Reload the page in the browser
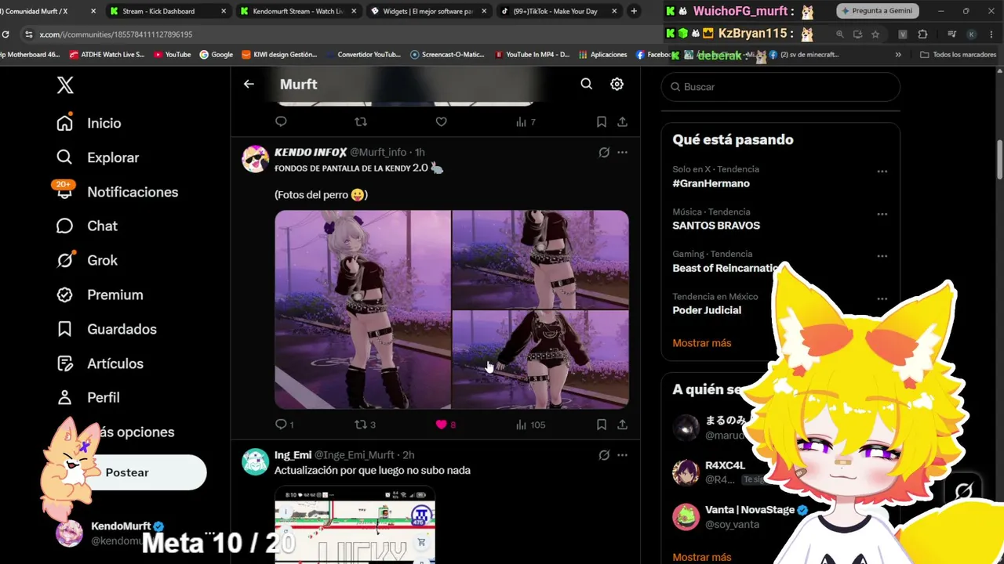Image resolution: width=1004 pixels, height=564 pixels. 5,34
